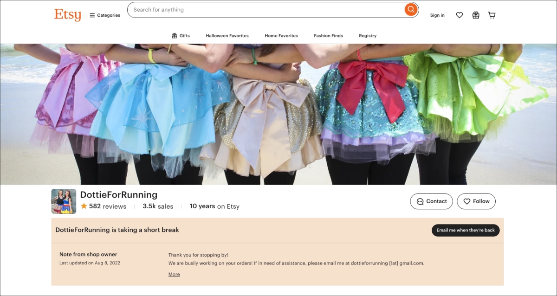Screen dimensions: 557x296
Task: View the 582 reviews link
Action: pos(107,206)
